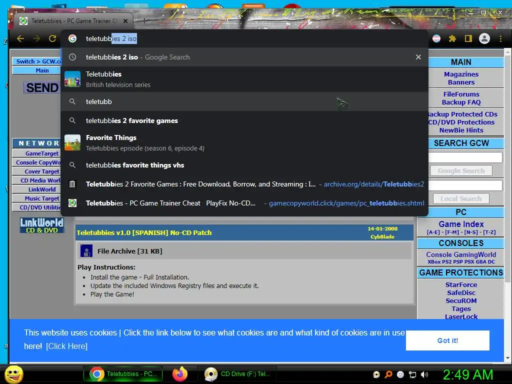Image resolution: width=512 pixels, height=384 pixels.
Task: Click the network tray icon
Action: 412,374
